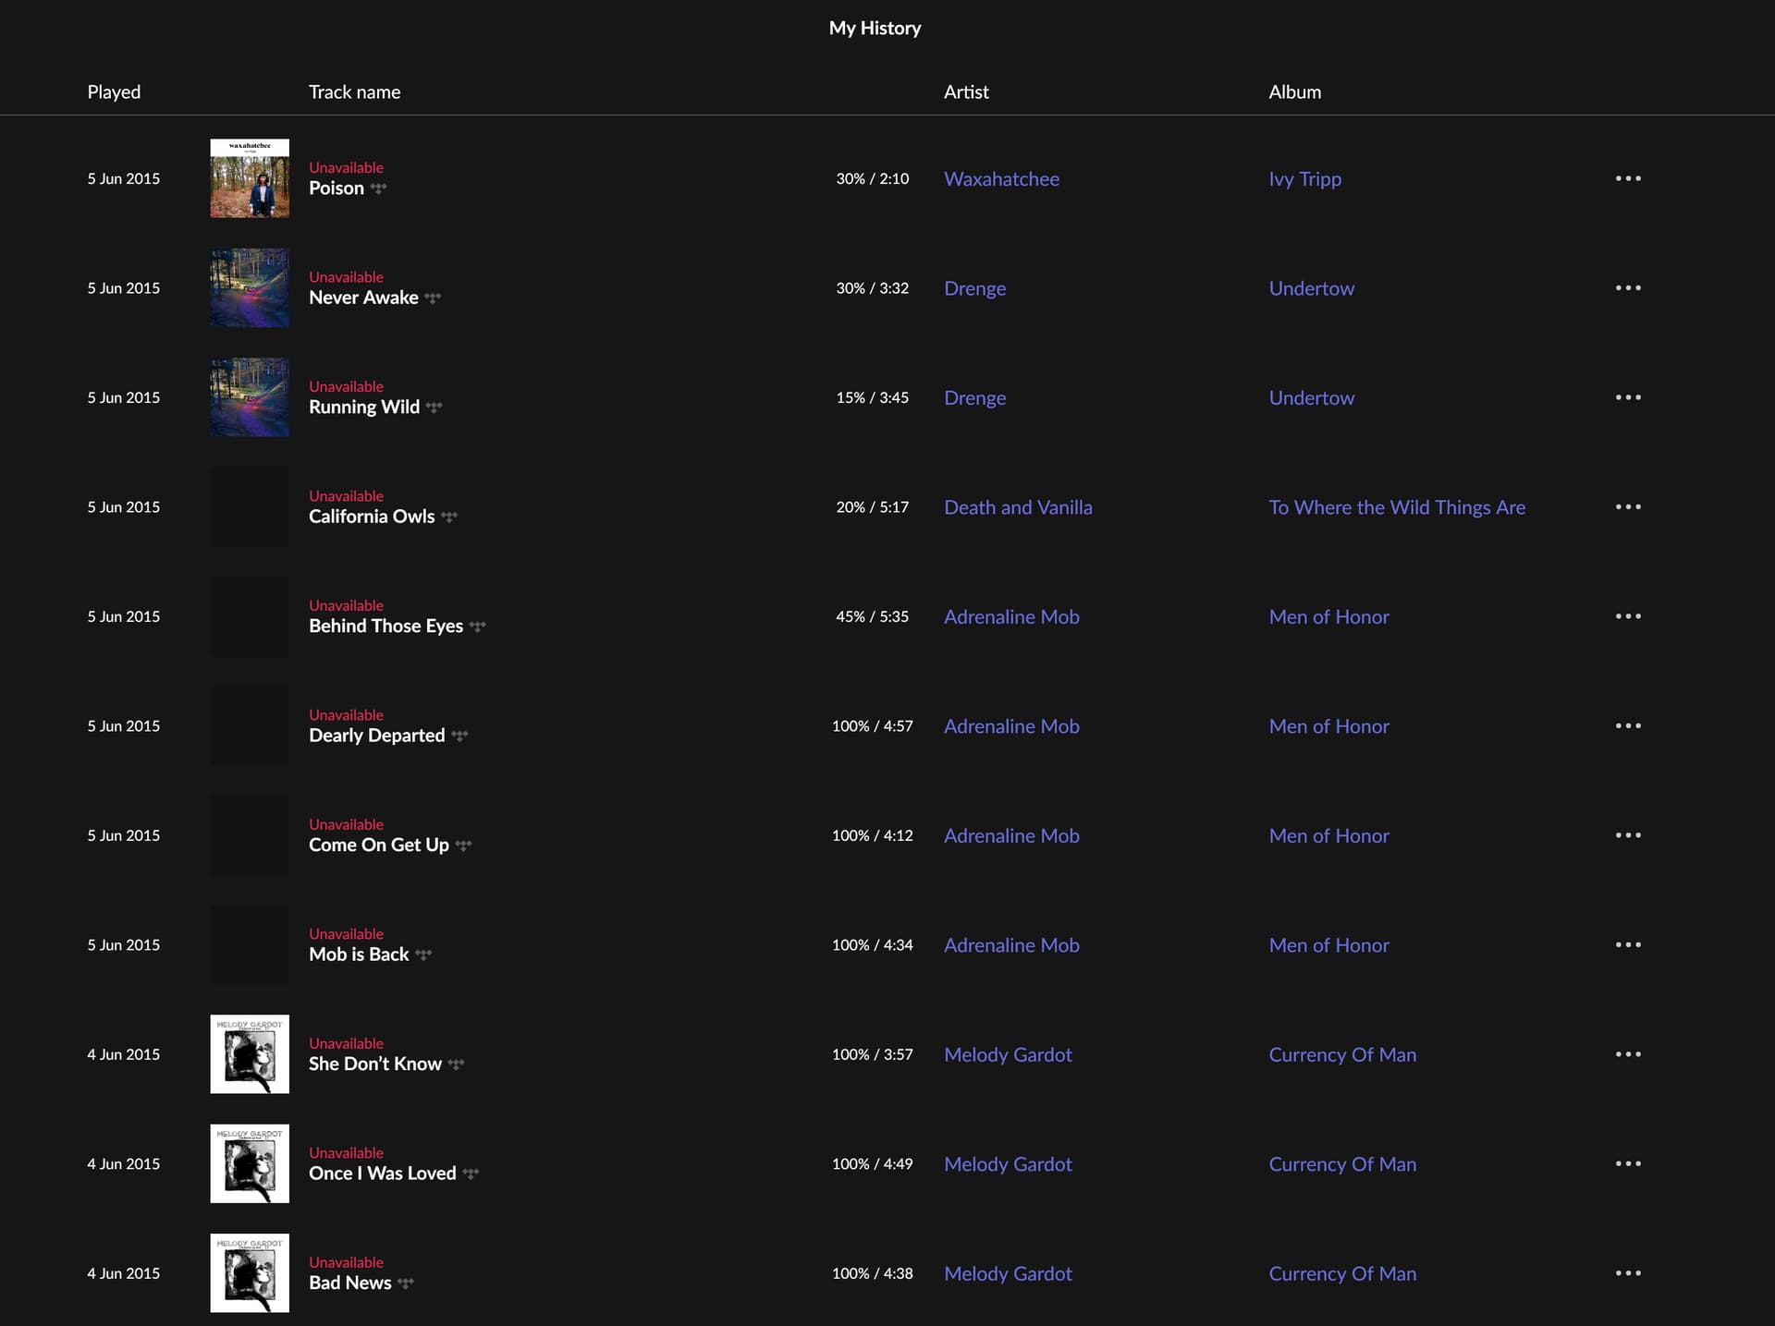
Task: Select the track name Behind Those Eyes
Action: [x=386, y=627]
